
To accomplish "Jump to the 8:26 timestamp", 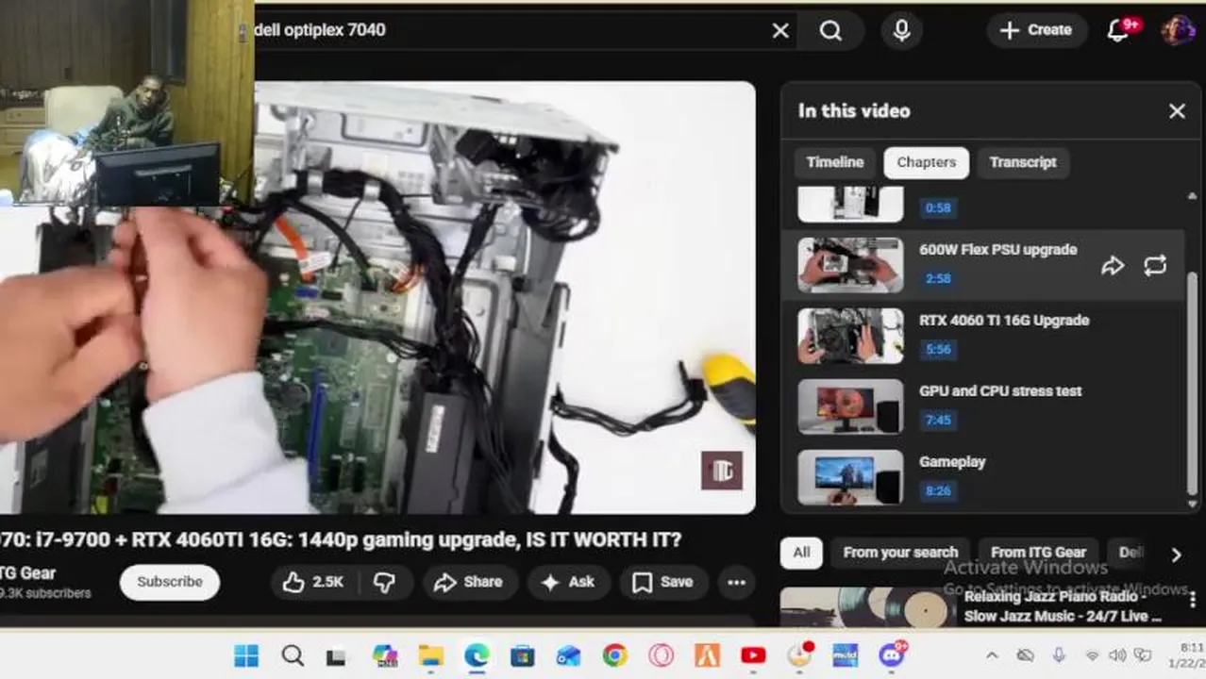I will (938, 490).
